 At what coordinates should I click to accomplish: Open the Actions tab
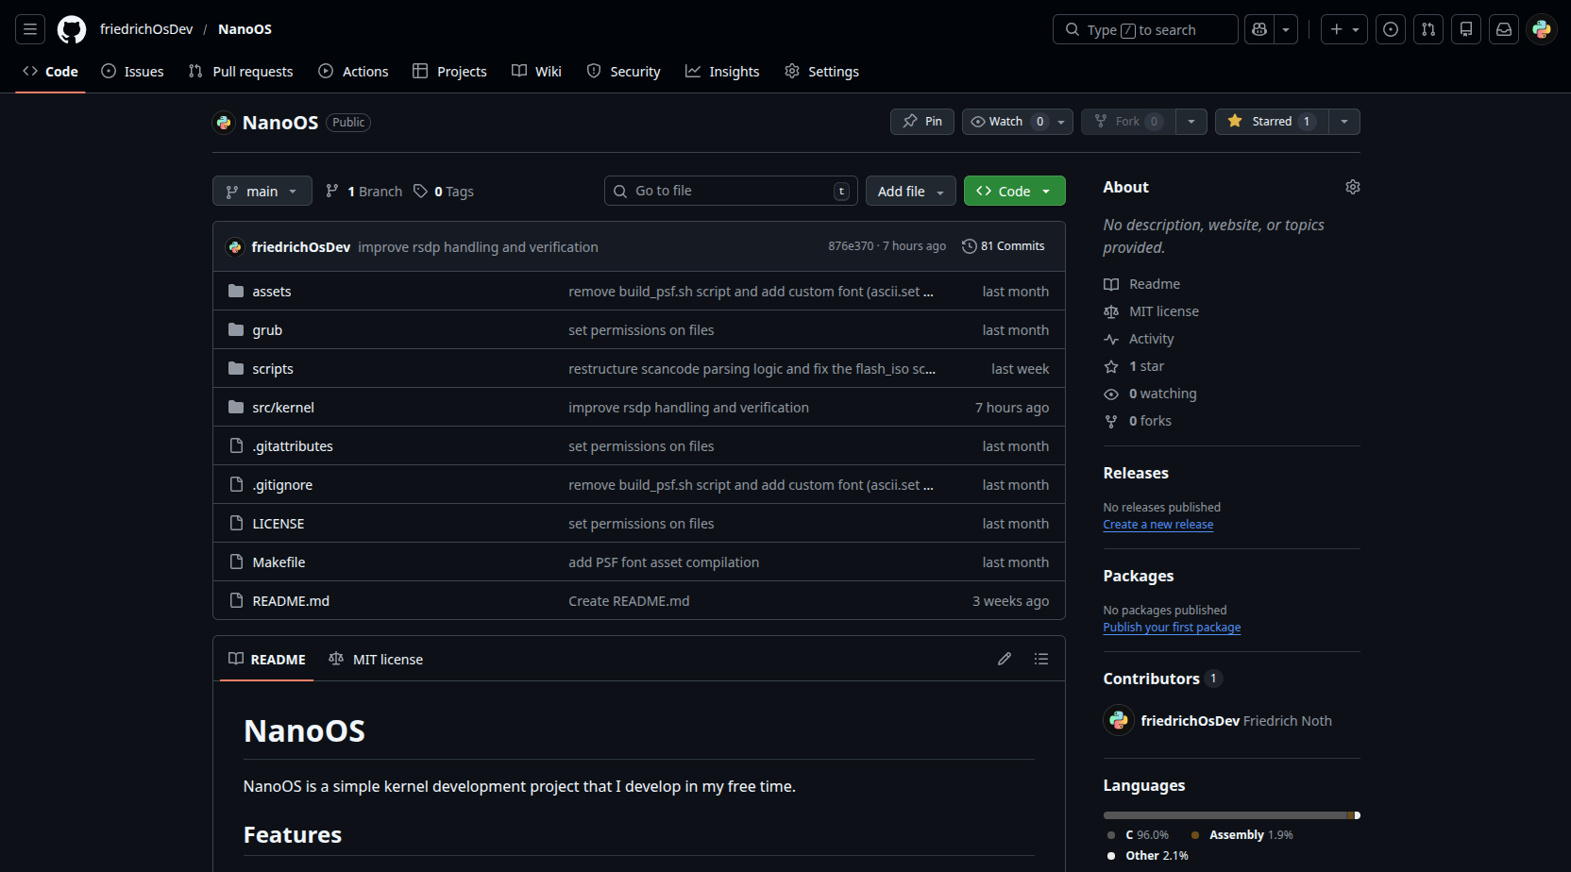tap(353, 72)
